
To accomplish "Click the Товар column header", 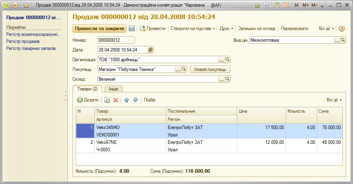I will (x=130, y=111).
